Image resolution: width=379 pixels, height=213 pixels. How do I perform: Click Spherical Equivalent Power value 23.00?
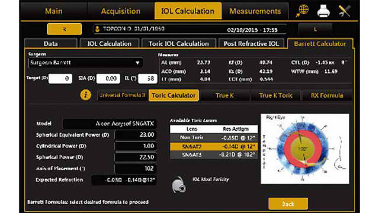(x=136, y=135)
